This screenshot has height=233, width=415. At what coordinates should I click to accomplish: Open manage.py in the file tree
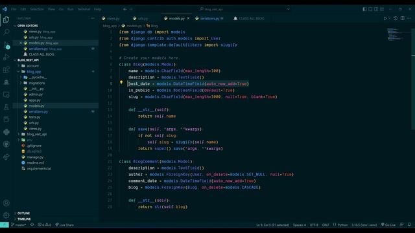pos(35,157)
